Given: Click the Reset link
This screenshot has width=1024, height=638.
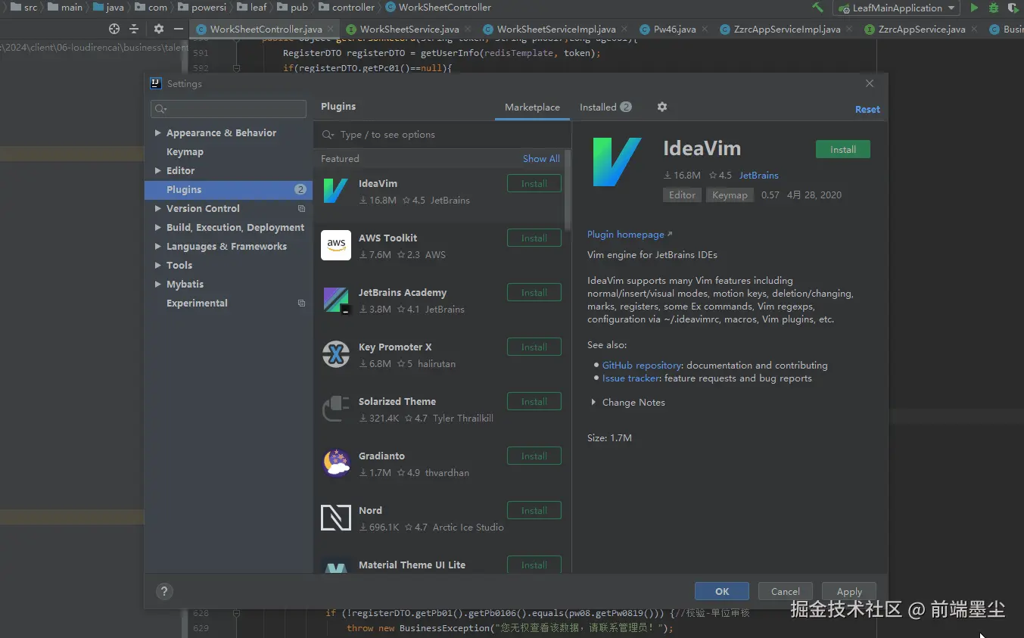Looking at the screenshot, I should [867, 110].
